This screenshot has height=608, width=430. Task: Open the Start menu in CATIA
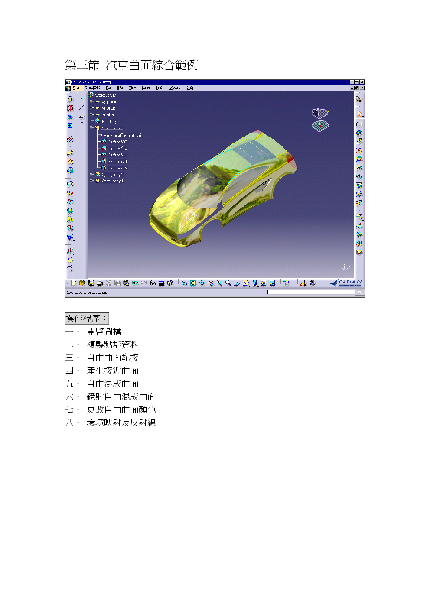point(76,88)
